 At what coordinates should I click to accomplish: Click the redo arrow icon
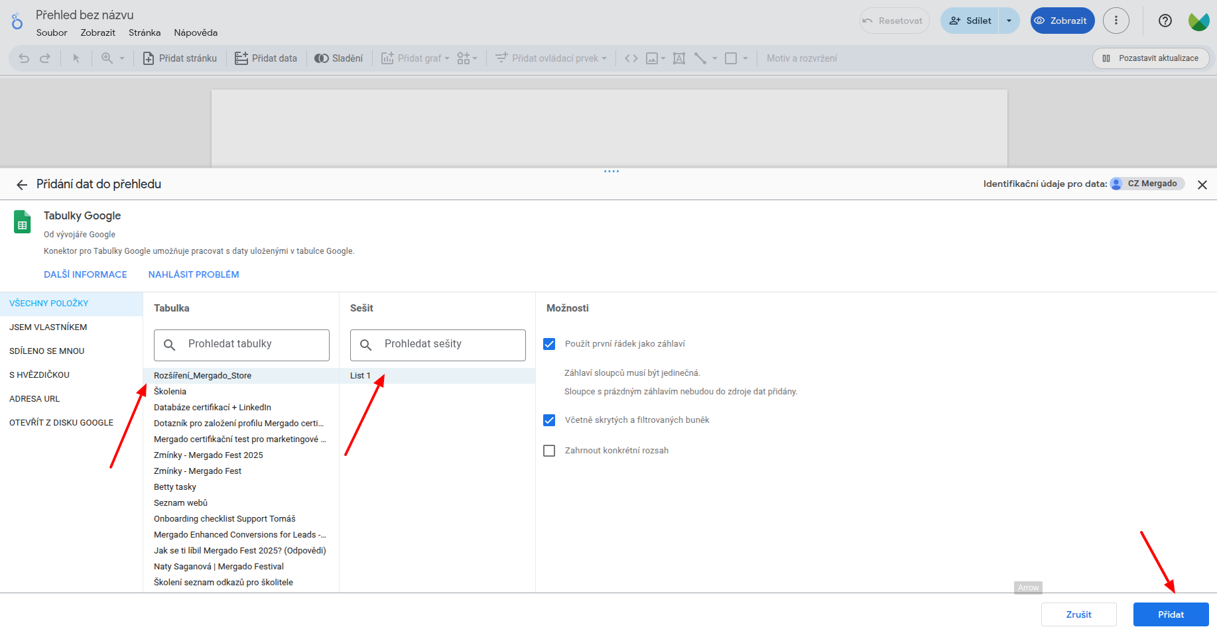(45, 58)
